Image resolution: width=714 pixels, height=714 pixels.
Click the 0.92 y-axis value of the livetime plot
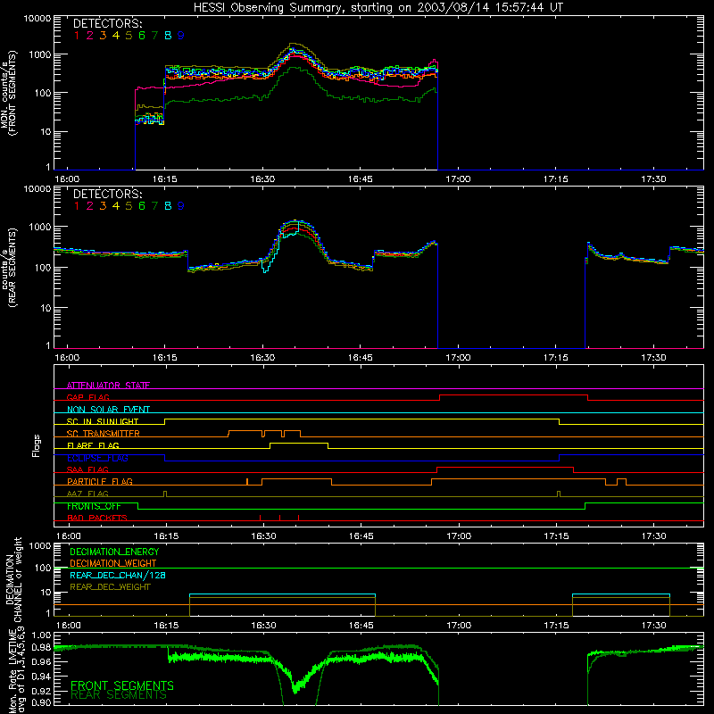click(41, 689)
